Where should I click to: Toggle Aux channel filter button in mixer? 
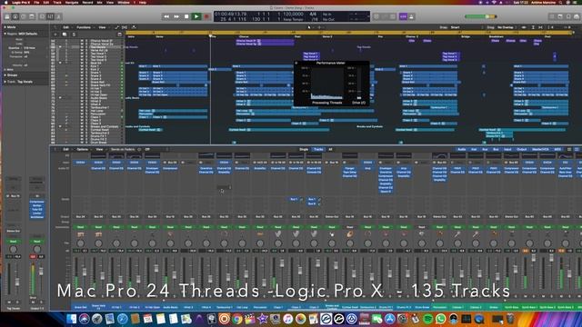[x=485, y=149]
